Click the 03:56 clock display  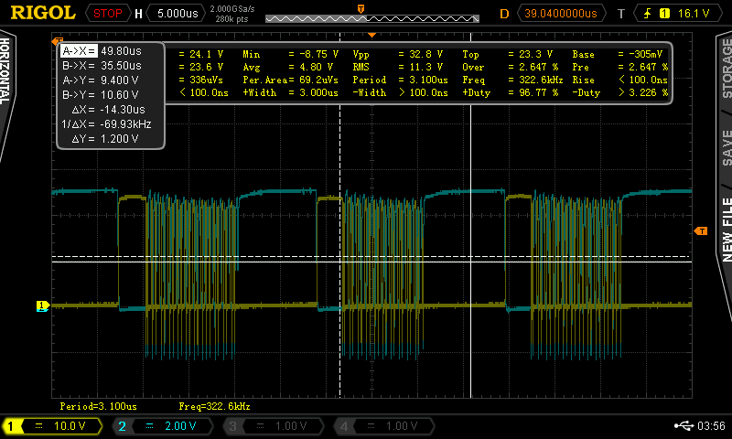coord(711,426)
